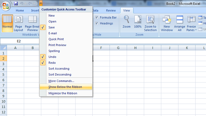206x116 pixels.
Task: Open the Data ribbon tab
Action: click(95, 10)
